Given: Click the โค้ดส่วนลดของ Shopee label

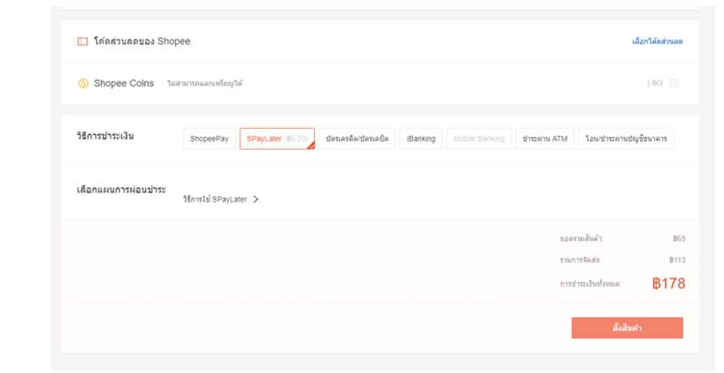Looking at the screenshot, I should click(142, 42).
